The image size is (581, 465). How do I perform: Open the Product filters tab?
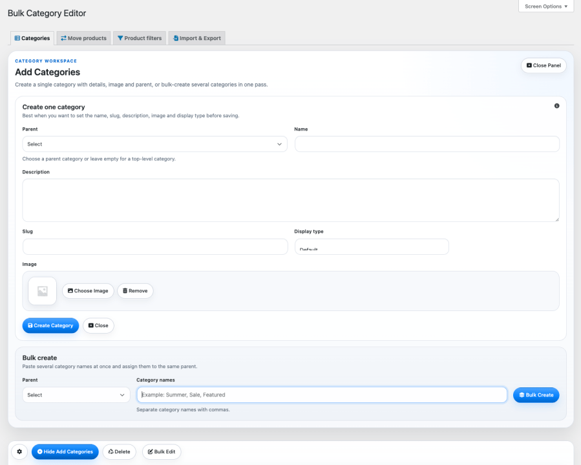140,38
